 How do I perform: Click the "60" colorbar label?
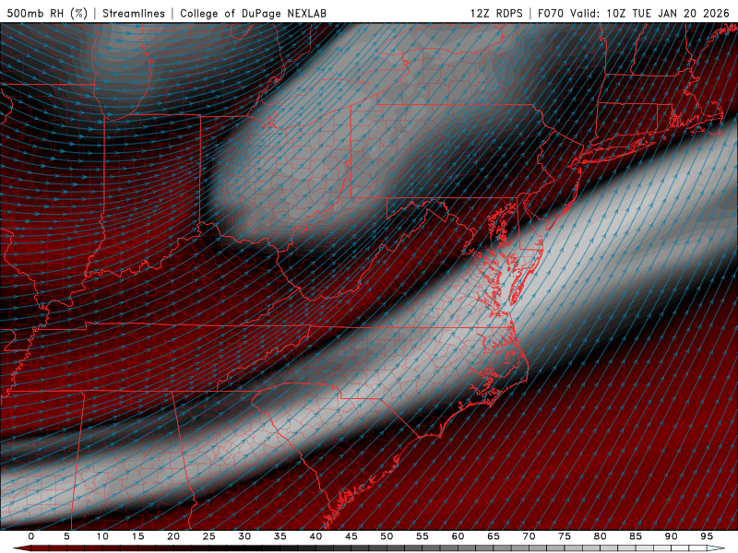(x=458, y=536)
